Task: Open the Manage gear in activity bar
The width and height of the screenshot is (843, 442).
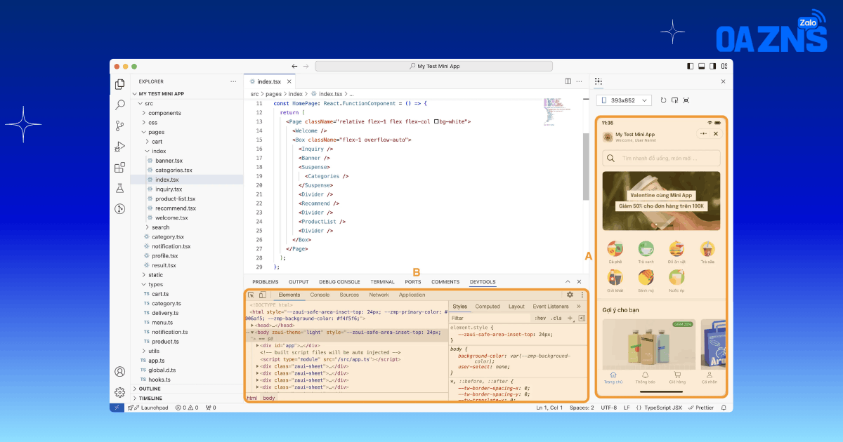Action: pyautogui.click(x=120, y=392)
